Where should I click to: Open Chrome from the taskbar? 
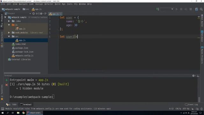tap(23, 113)
